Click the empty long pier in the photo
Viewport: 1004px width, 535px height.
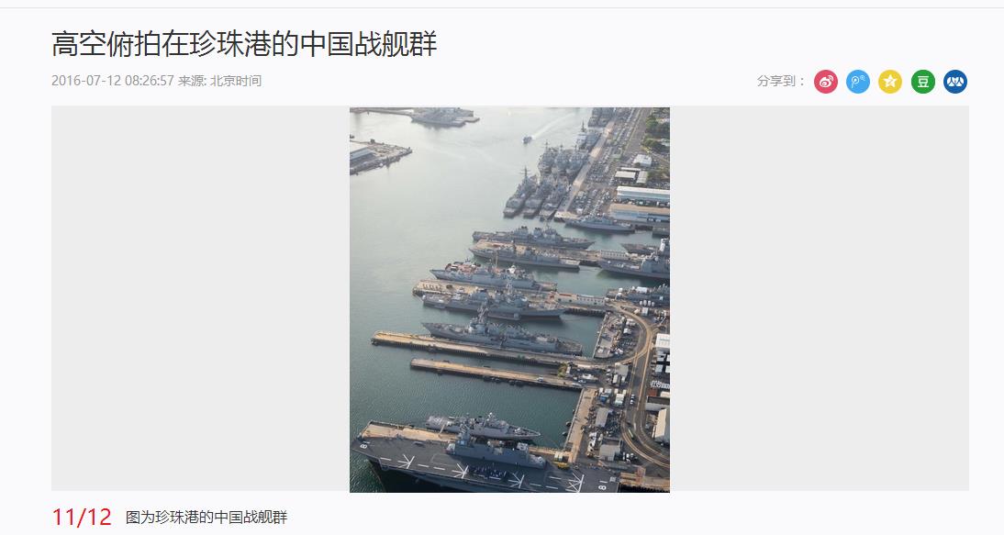(x=496, y=373)
